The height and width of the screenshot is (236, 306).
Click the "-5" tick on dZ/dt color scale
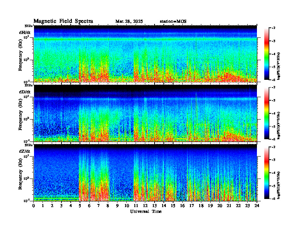coord(274,186)
